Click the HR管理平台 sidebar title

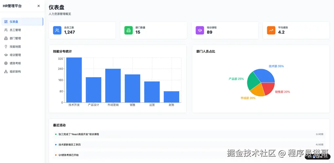[12, 6]
